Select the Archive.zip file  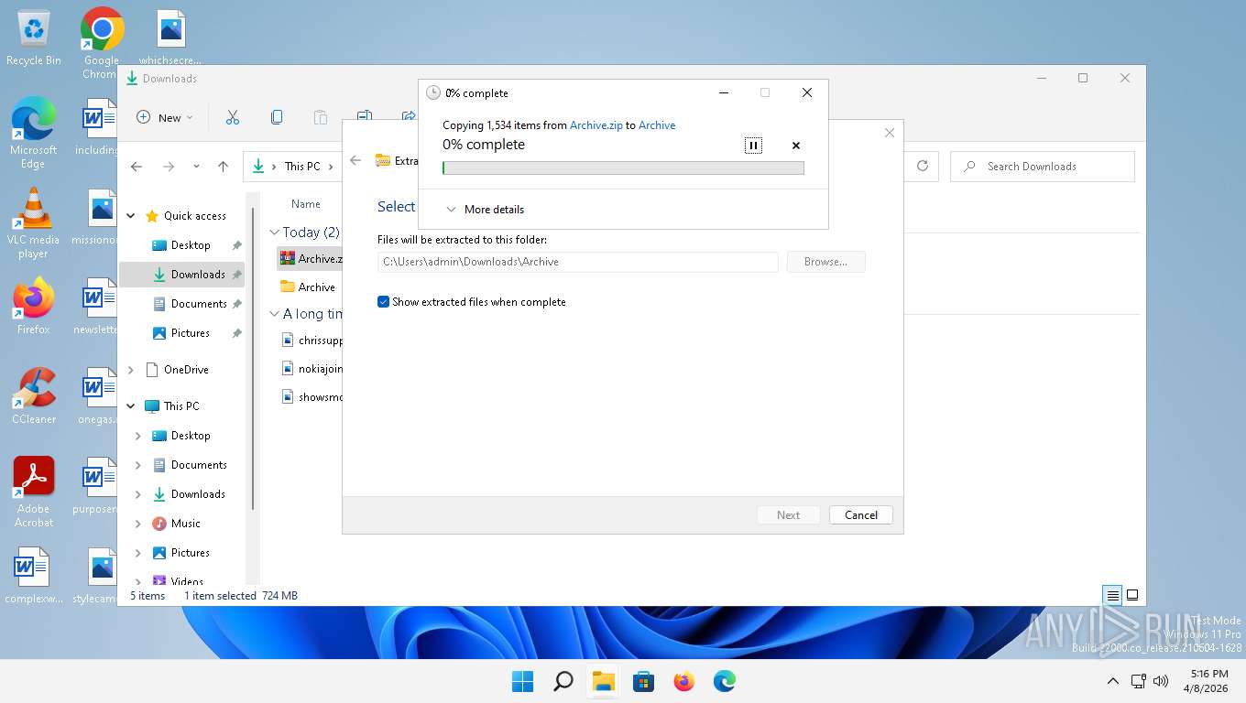pos(310,259)
